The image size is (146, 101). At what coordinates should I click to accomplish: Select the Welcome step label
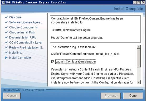tap(15, 17)
